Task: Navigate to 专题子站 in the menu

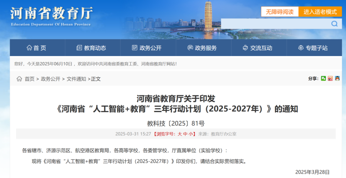Action: (x=313, y=48)
